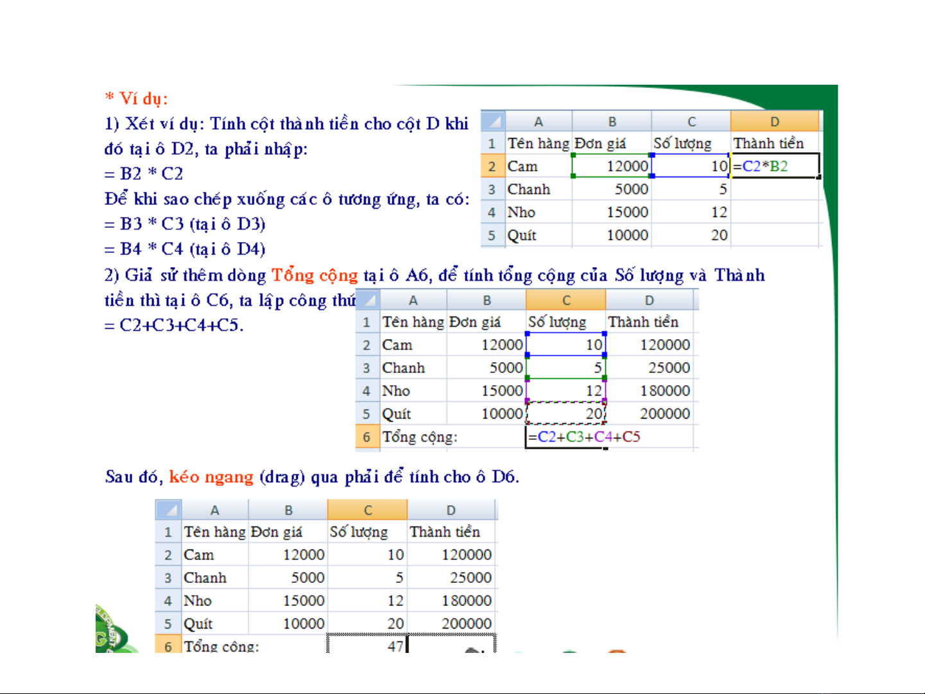Click the green-bordered cell containing 5

tap(566, 368)
